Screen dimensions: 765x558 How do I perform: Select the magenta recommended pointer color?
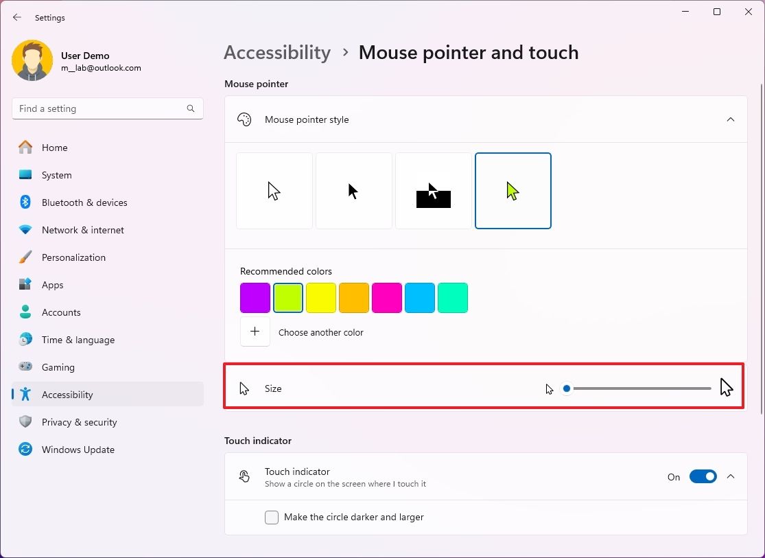point(387,297)
